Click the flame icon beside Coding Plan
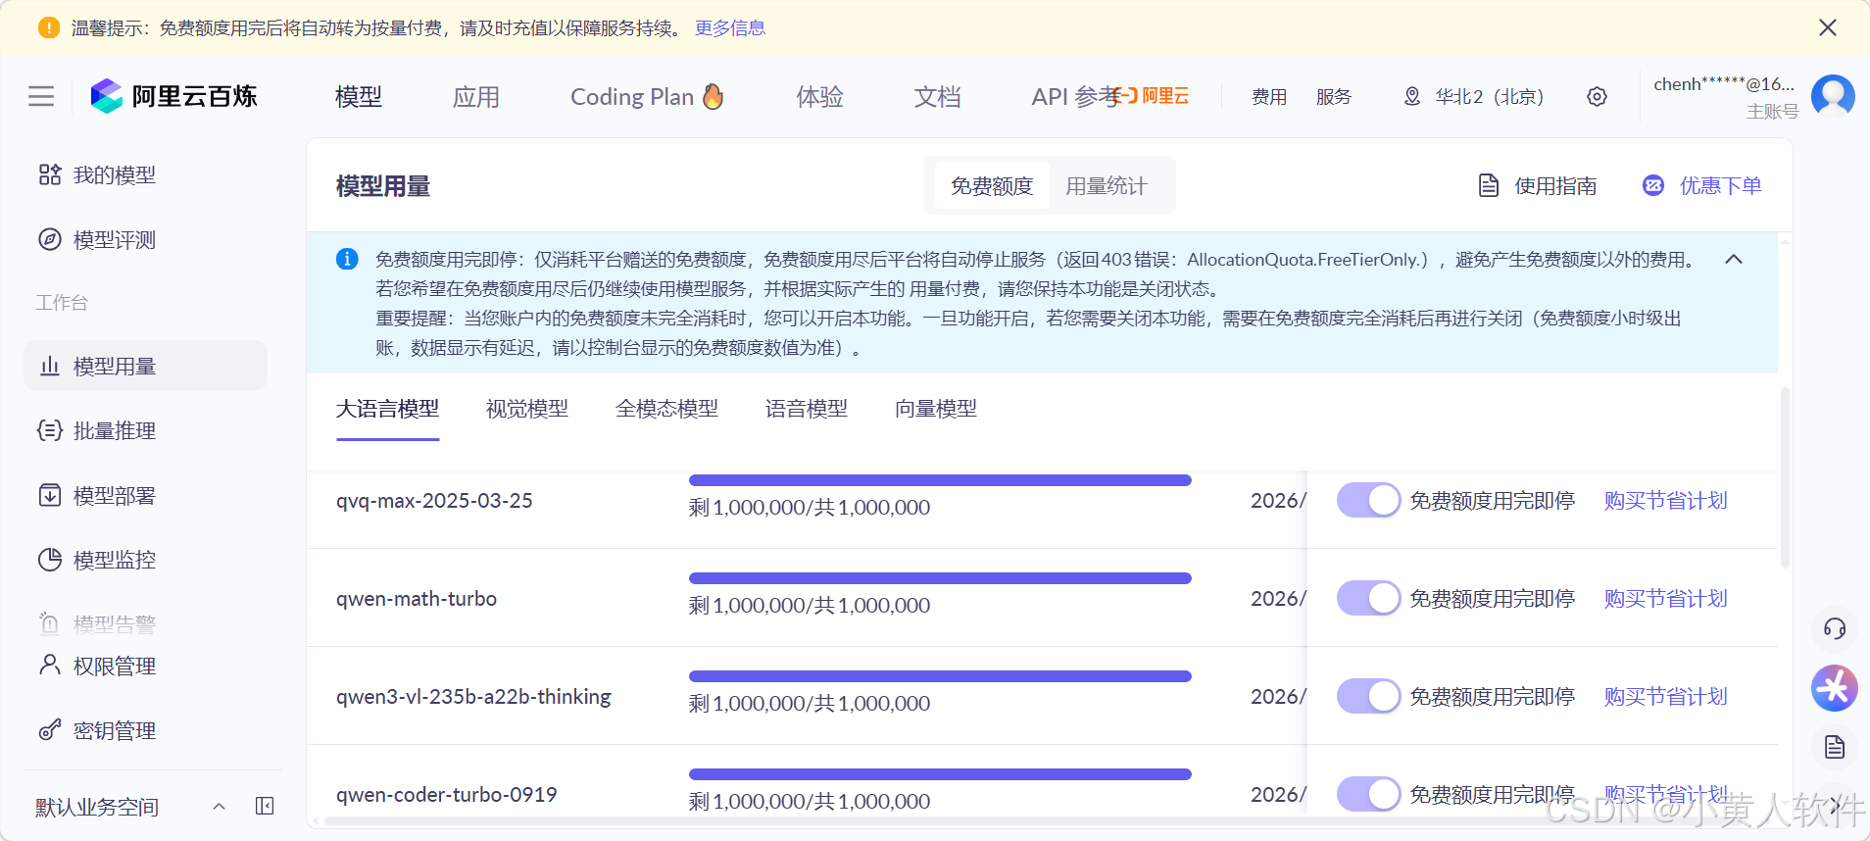The height and width of the screenshot is (841, 1870). pyautogui.click(x=714, y=96)
